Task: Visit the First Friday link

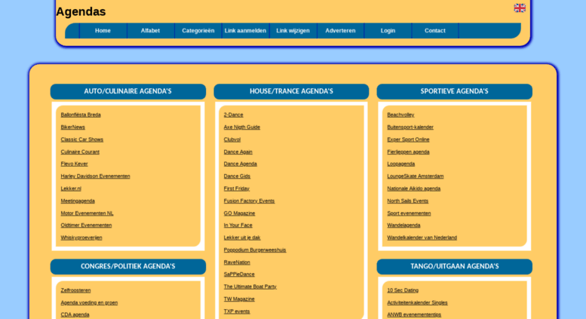Action: point(237,189)
